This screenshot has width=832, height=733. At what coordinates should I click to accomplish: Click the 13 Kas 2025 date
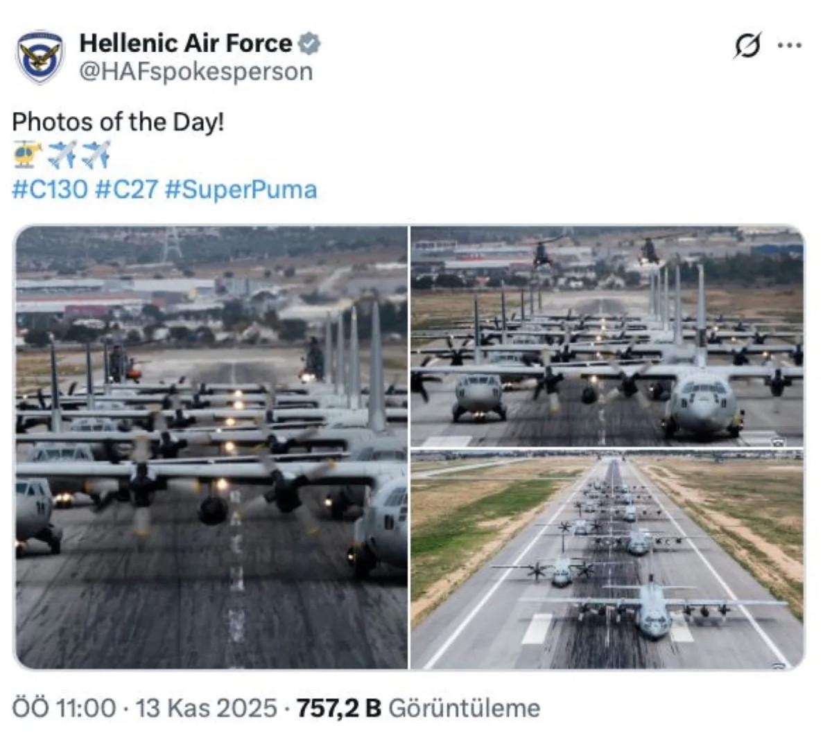(206, 708)
